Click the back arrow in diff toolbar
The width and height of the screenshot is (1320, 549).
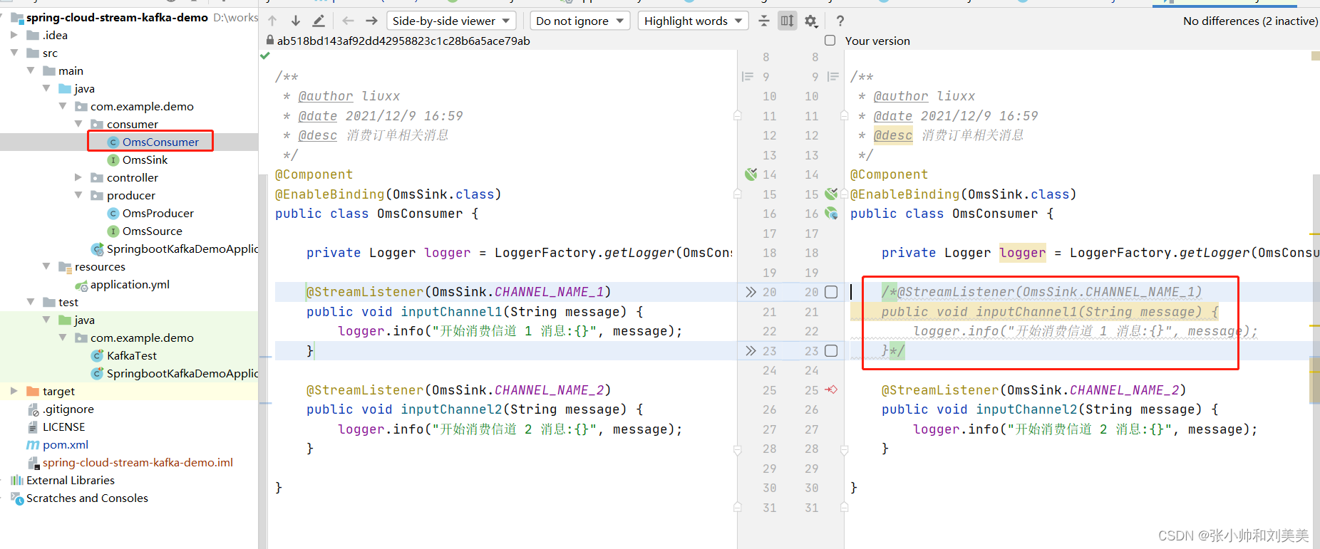[x=348, y=21]
